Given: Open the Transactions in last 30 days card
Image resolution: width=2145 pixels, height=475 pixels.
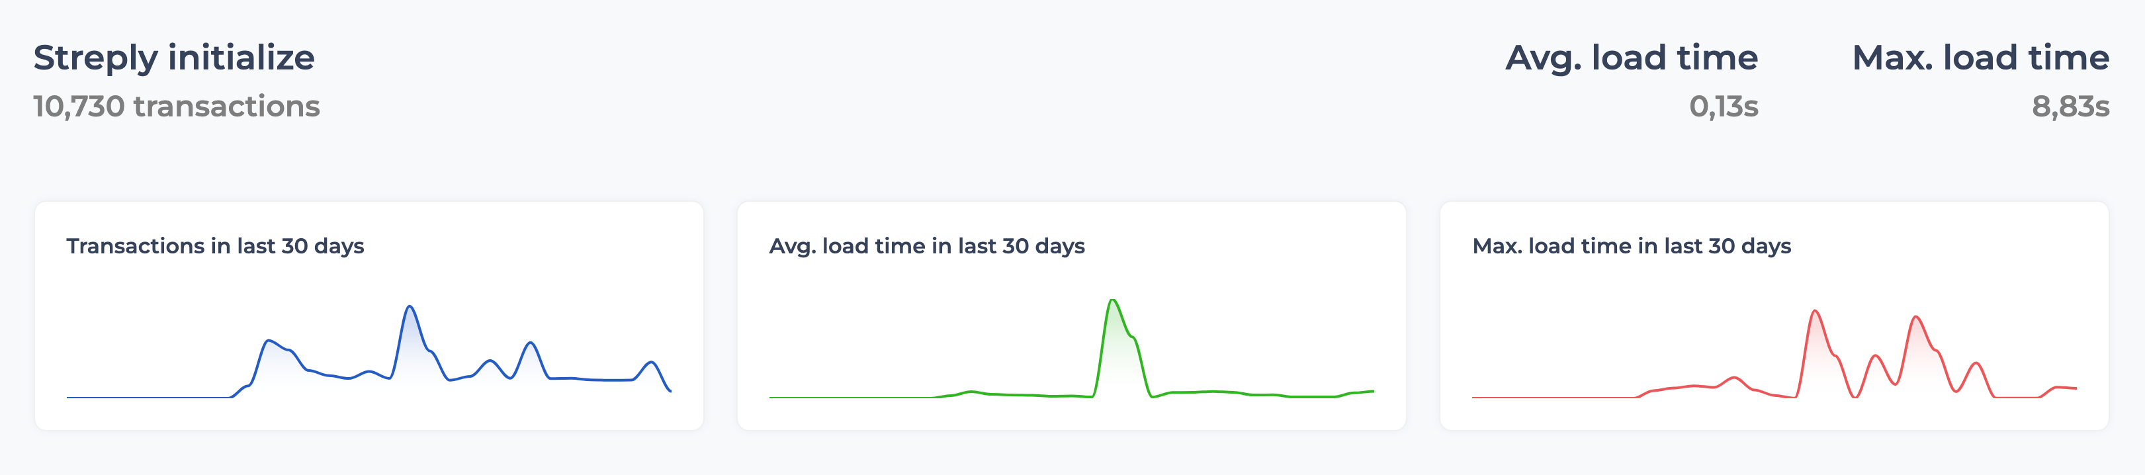Looking at the screenshot, I should click(x=369, y=316).
